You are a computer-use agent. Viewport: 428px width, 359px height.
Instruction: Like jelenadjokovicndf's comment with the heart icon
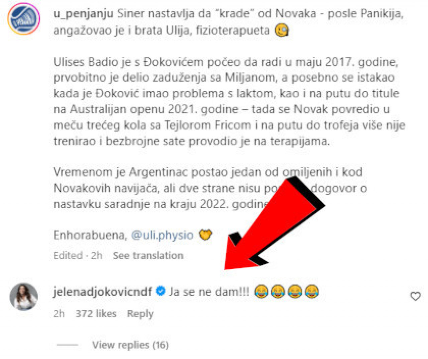pos(415,296)
